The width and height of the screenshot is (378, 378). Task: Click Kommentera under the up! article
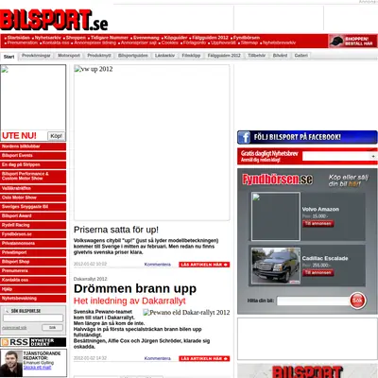pyautogui.click(x=158, y=265)
